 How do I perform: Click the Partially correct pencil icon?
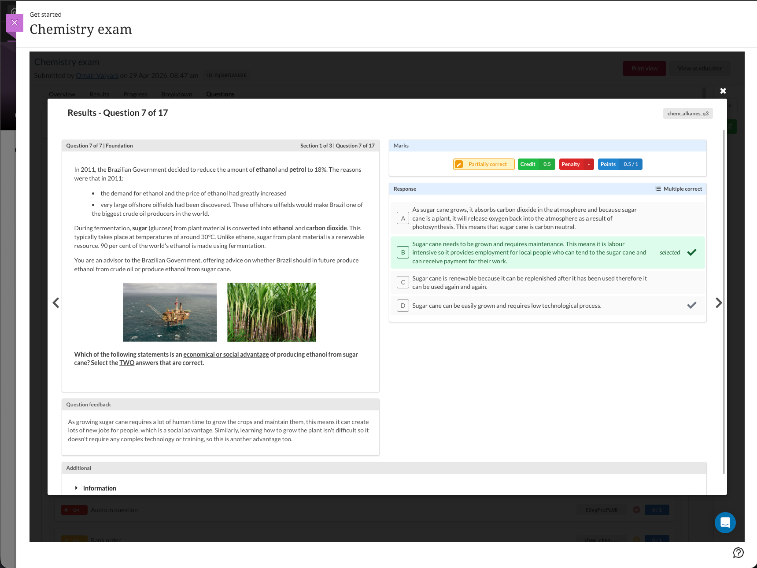(x=459, y=164)
